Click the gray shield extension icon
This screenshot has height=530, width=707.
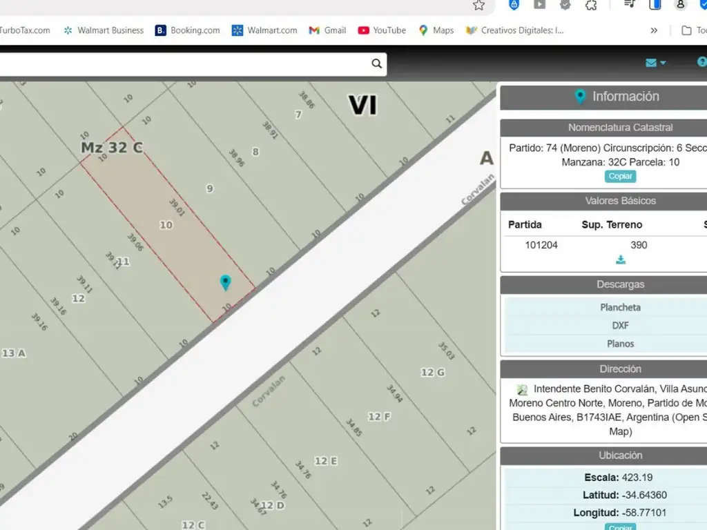coord(565,5)
